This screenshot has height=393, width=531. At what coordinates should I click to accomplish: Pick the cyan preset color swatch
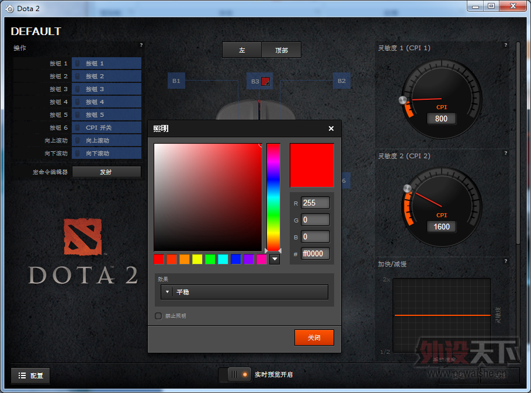point(223,259)
